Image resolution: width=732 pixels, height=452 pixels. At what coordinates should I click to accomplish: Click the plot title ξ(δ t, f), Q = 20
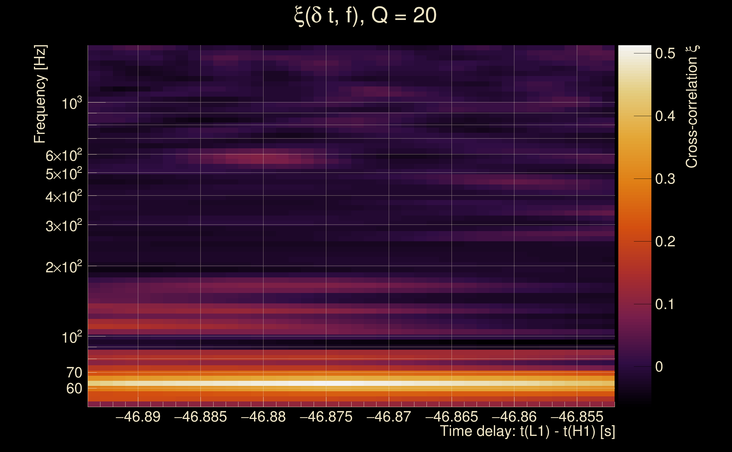coord(365,16)
